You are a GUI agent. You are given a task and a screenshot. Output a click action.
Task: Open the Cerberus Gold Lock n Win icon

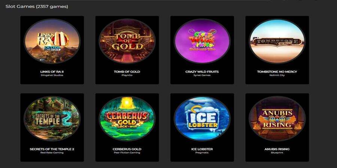pyautogui.click(x=127, y=118)
